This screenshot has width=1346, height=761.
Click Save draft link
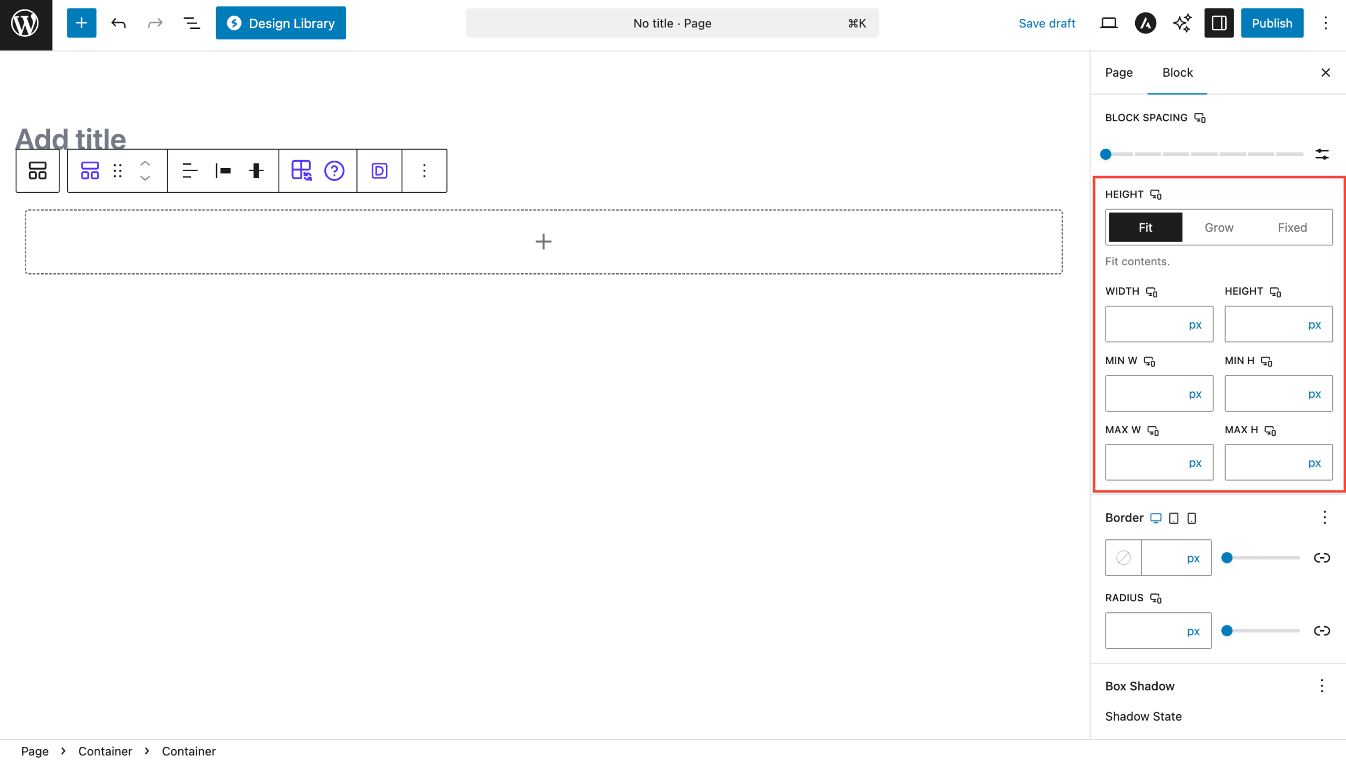point(1046,23)
